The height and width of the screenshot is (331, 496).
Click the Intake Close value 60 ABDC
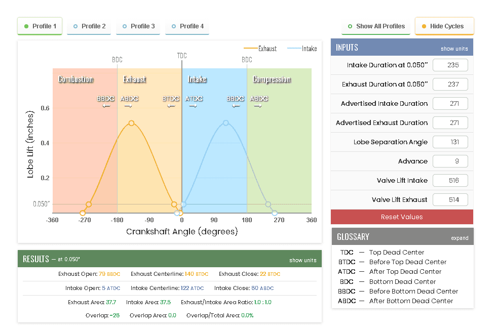pyautogui.click(x=262, y=288)
